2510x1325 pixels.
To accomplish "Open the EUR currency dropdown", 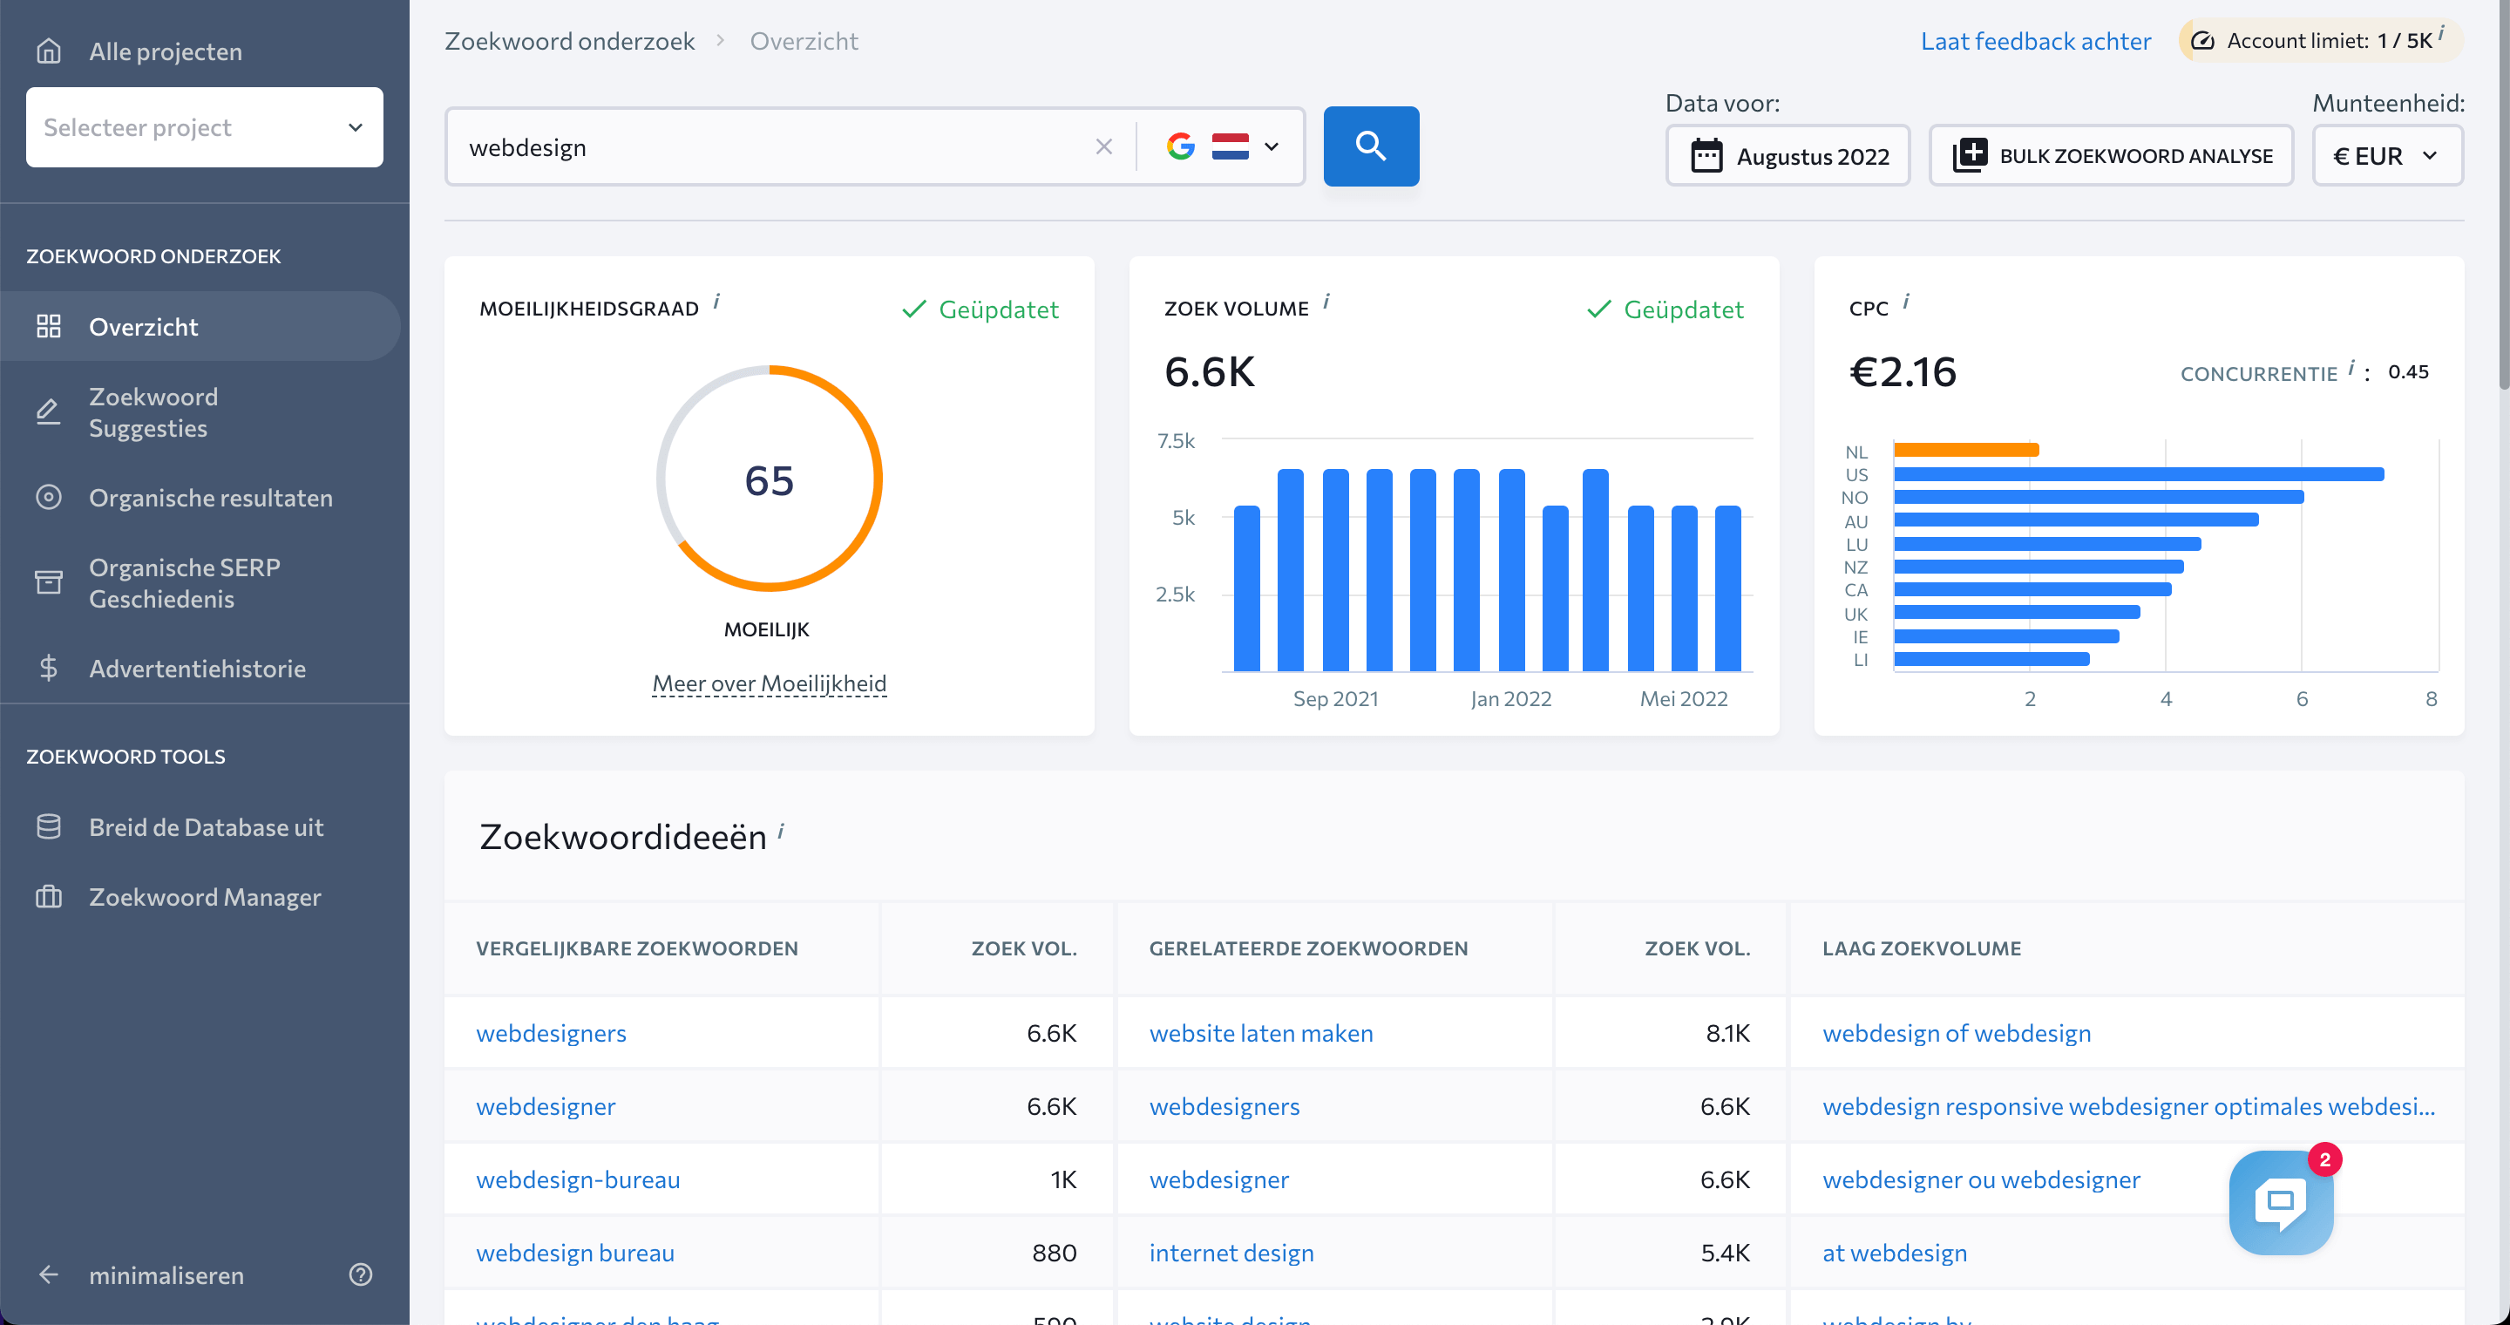I will [2386, 156].
